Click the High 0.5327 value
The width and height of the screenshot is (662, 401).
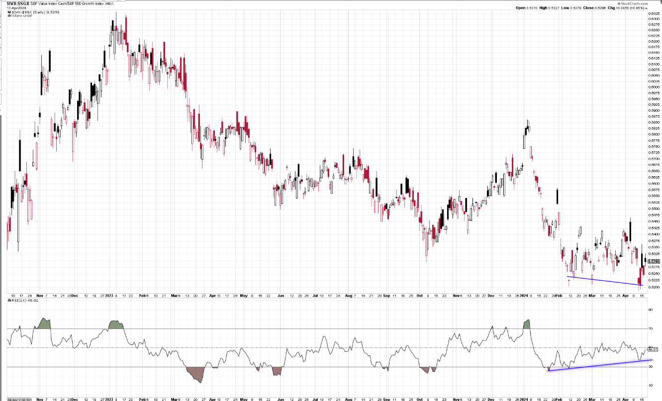pos(549,8)
